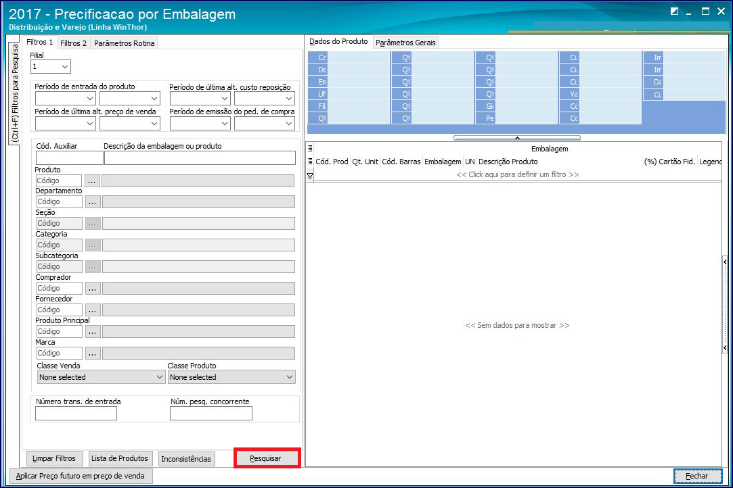This screenshot has width=733, height=488.
Task: Select the Dados do Produto tab
Action: pyautogui.click(x=338, y=41)
